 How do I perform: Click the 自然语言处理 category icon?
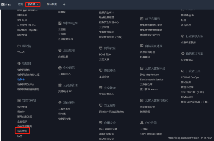click(x=142, y=46)
